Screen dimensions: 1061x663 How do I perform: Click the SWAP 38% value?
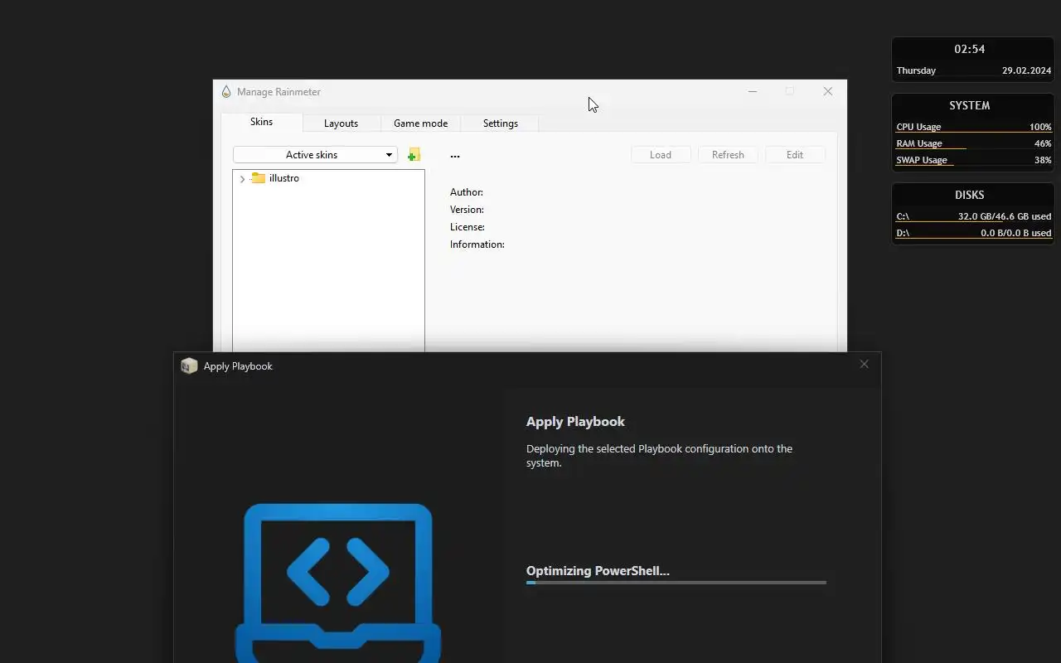coord(1043,160)
